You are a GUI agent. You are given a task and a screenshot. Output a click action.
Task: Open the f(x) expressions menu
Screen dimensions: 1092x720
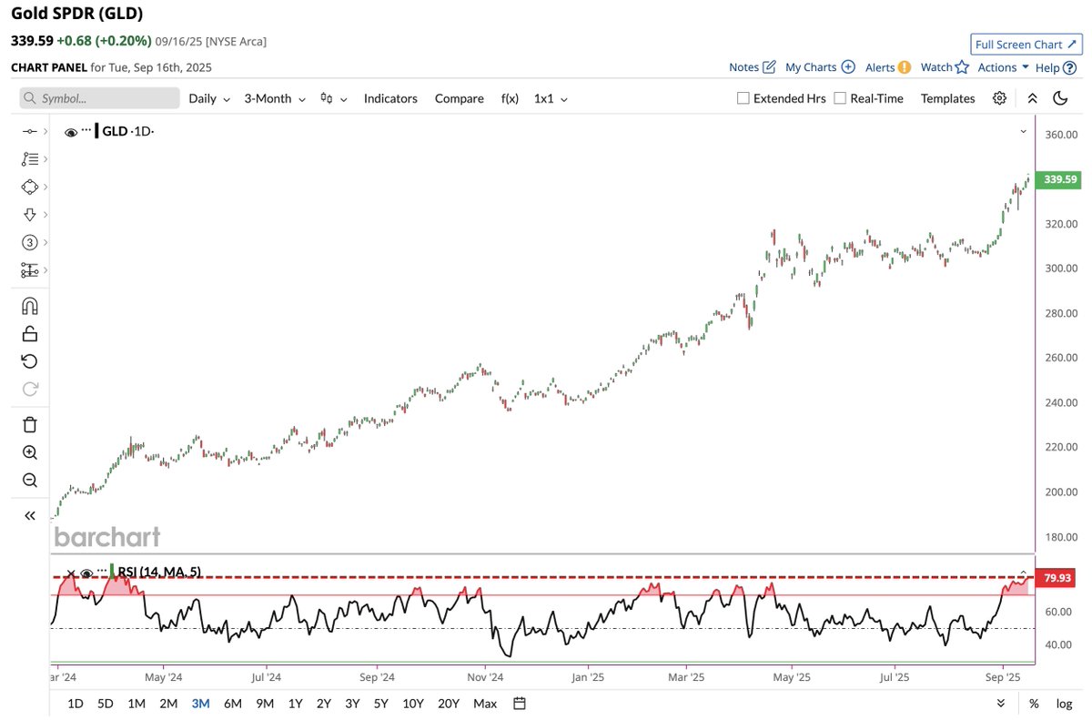click(510, 98)
